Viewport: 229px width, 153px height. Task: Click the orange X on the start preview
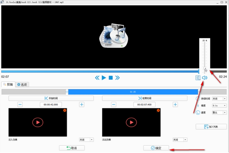tap(65, 111)
